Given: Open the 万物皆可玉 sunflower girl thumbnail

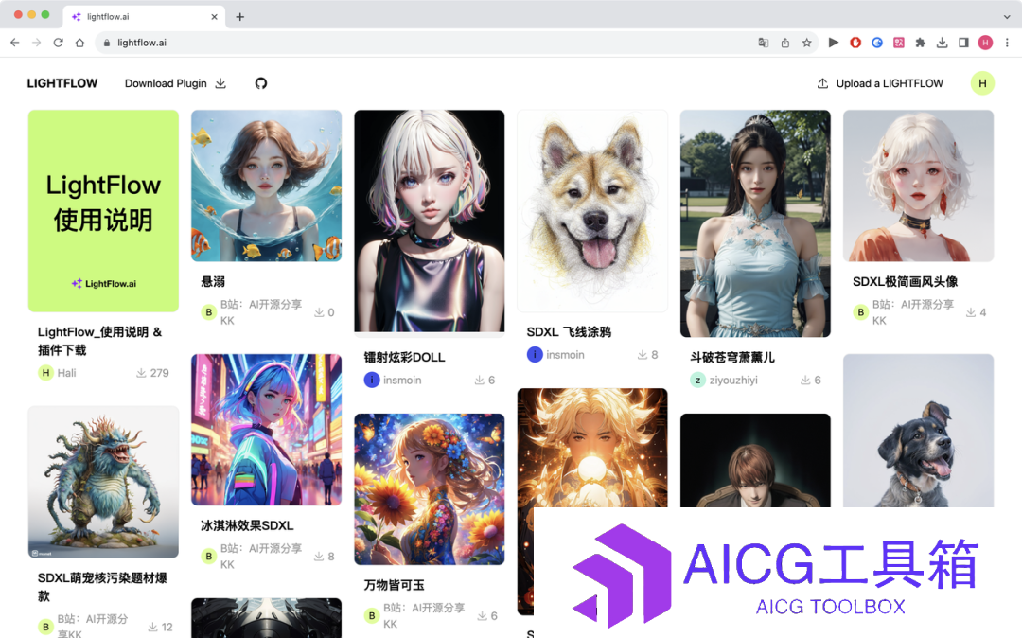Looking at the screenshot, I should [x=429, y=489].
